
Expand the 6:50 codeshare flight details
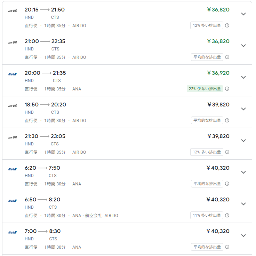click(x=243, y=204)
